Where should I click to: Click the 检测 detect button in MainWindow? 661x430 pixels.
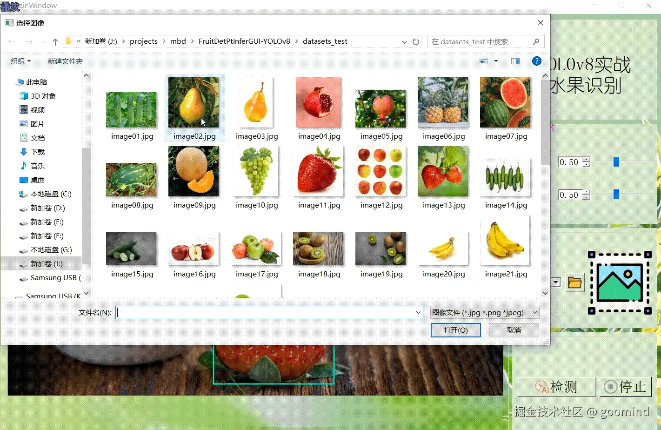tap(557, 387)
